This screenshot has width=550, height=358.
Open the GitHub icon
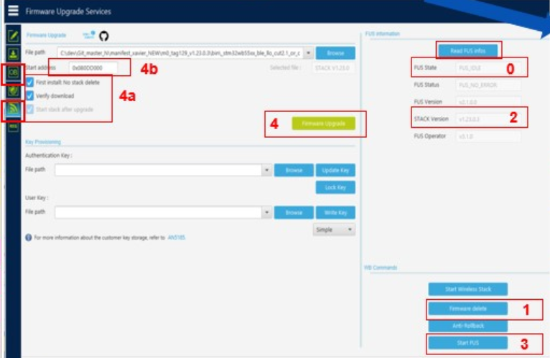[x=104, y=36]
